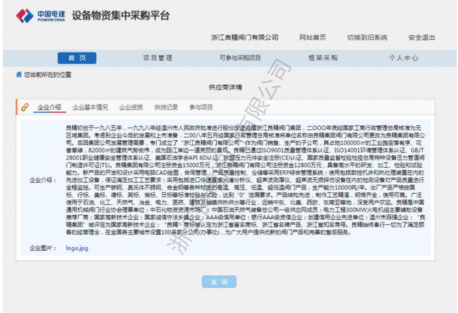Open the logo.jpg image link

click(77, 248)
